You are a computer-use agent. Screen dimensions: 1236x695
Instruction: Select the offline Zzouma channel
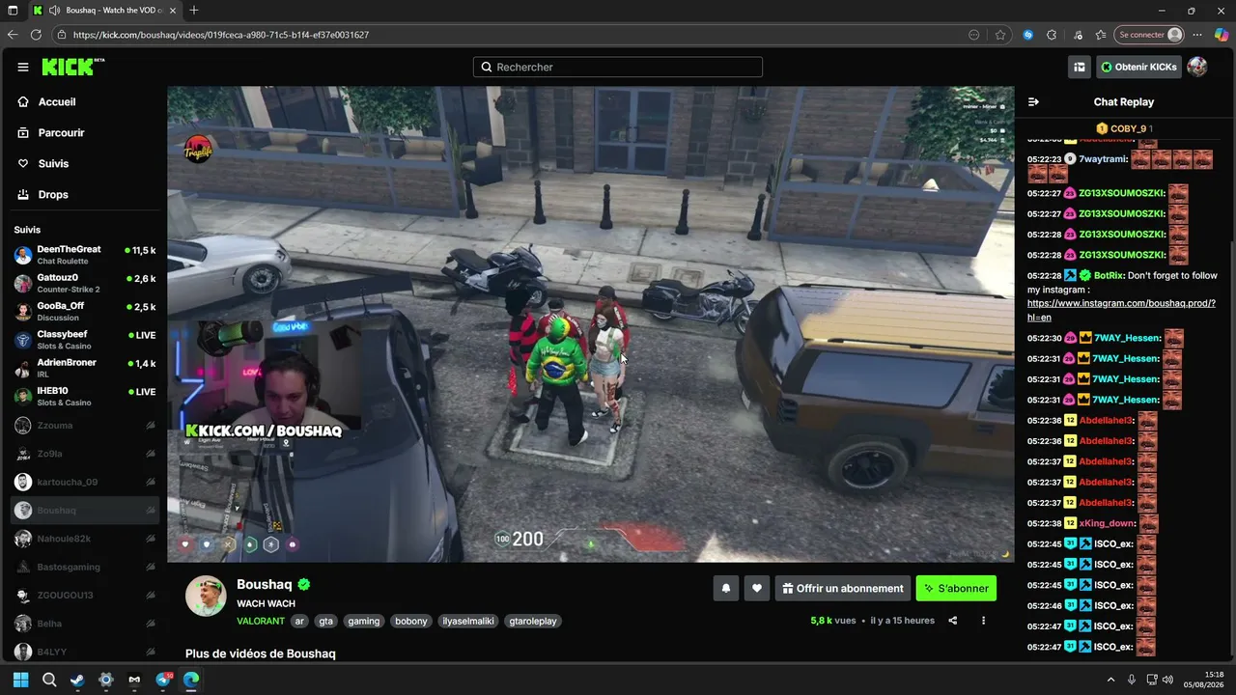pyautogui.click(x=84, y=426)
